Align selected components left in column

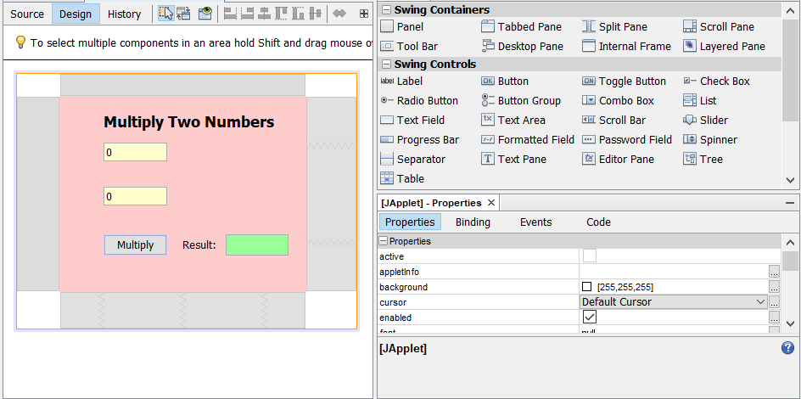(231, 14)
